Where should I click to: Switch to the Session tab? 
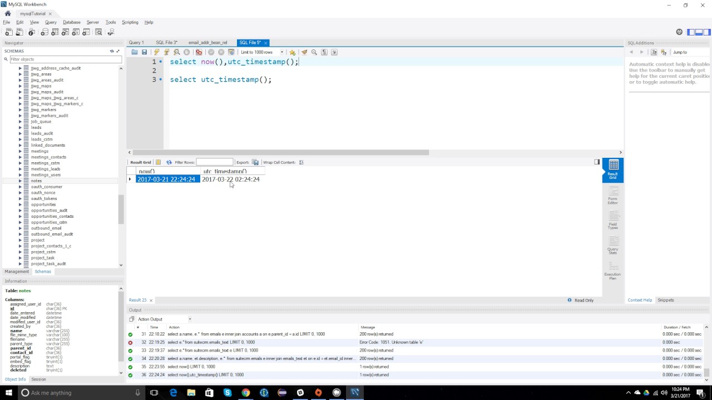point(38,379)
